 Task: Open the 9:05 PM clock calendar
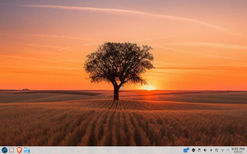[238, 150]
